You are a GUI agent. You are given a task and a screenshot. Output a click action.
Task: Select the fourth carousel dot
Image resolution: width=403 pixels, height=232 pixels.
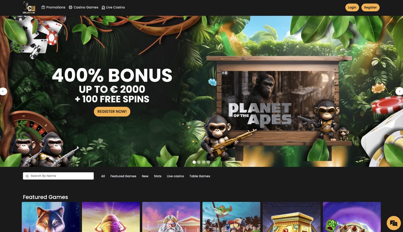(x=208, y=162)
